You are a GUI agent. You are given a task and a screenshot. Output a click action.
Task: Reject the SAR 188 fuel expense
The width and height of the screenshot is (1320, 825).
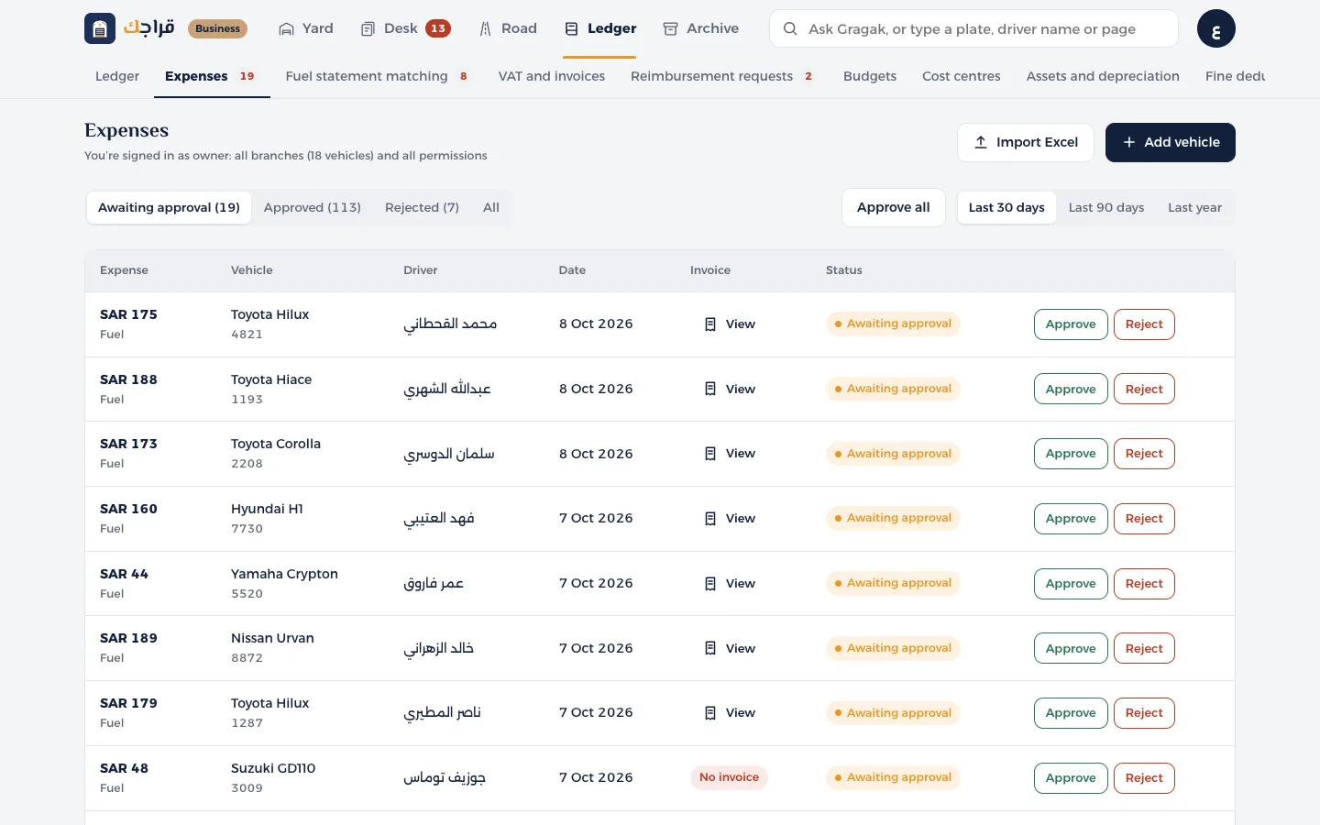coord(1144,390)
